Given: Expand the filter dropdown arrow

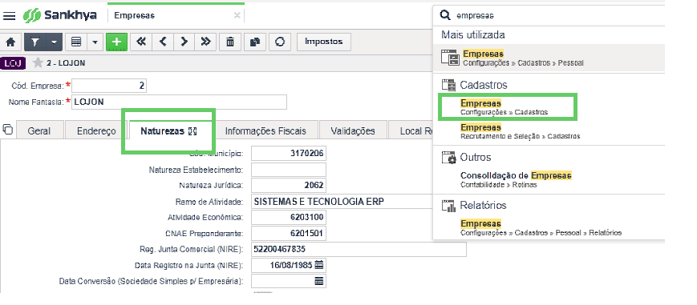Looking at the screenshot, I should (x=54, y=42).
